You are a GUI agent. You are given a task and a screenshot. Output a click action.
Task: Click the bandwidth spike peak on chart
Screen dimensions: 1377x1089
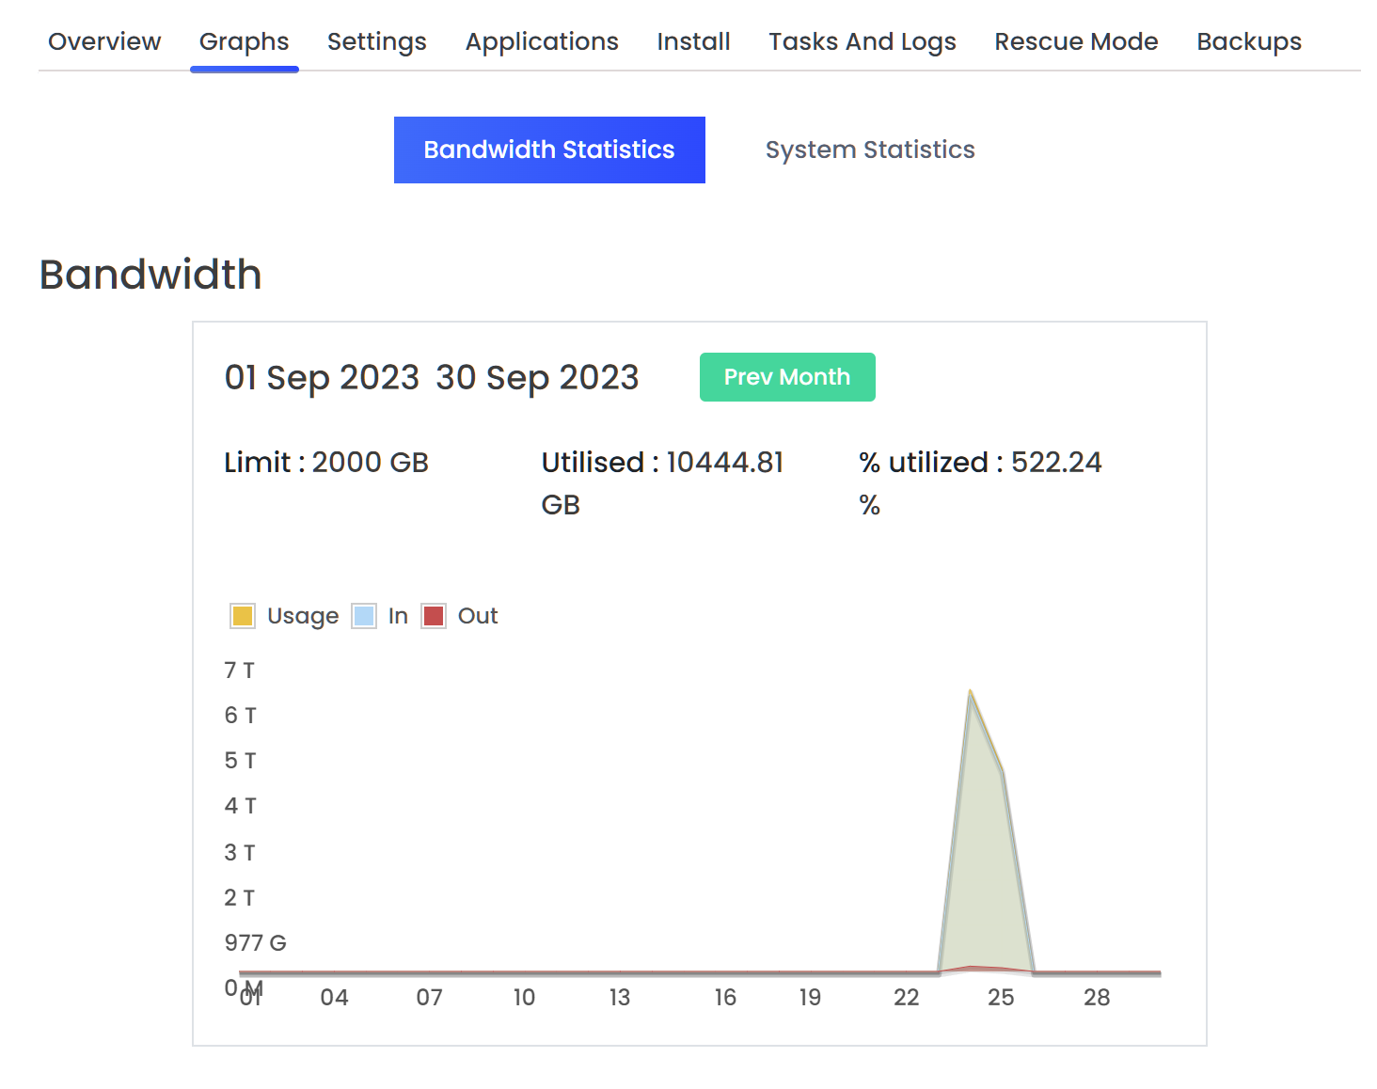[970, 693]
